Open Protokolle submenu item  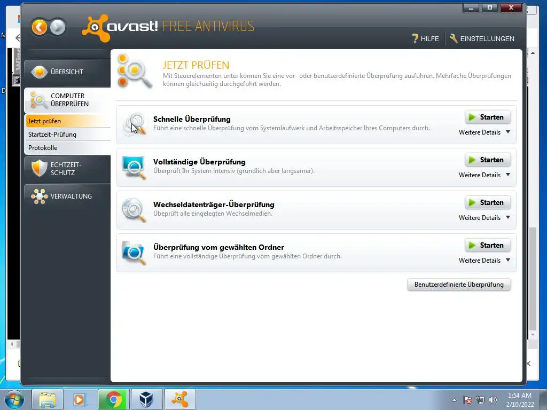(x=68, y=148)
